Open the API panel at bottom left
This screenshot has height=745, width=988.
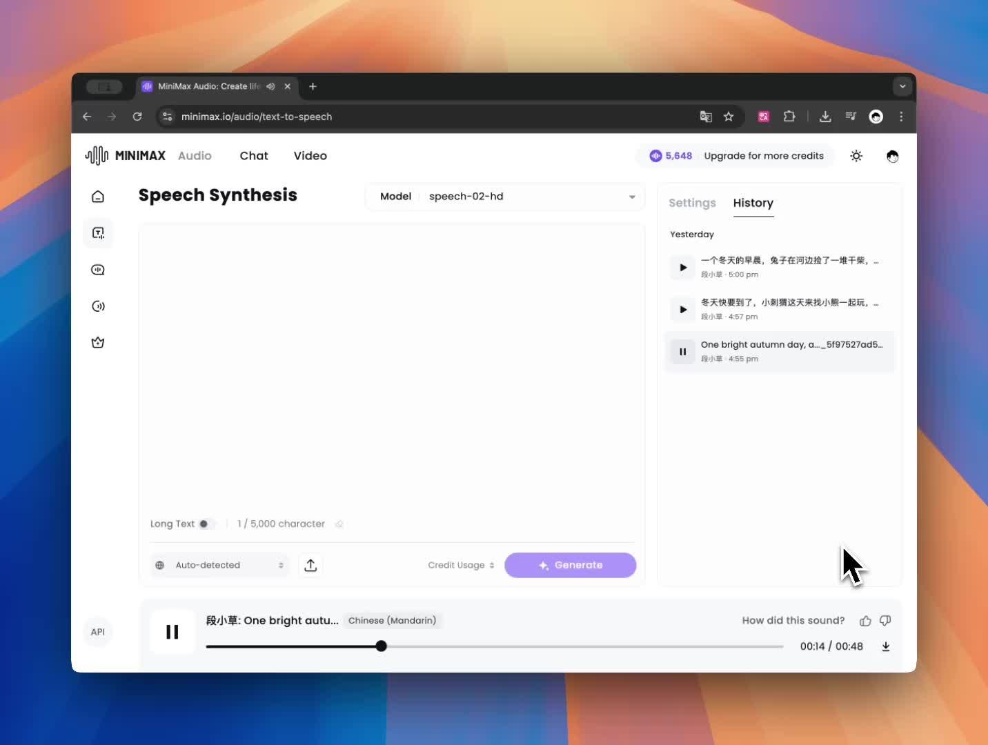[98, 632]
